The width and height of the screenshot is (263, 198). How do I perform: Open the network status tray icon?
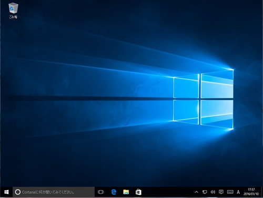(x=205, y=192)
